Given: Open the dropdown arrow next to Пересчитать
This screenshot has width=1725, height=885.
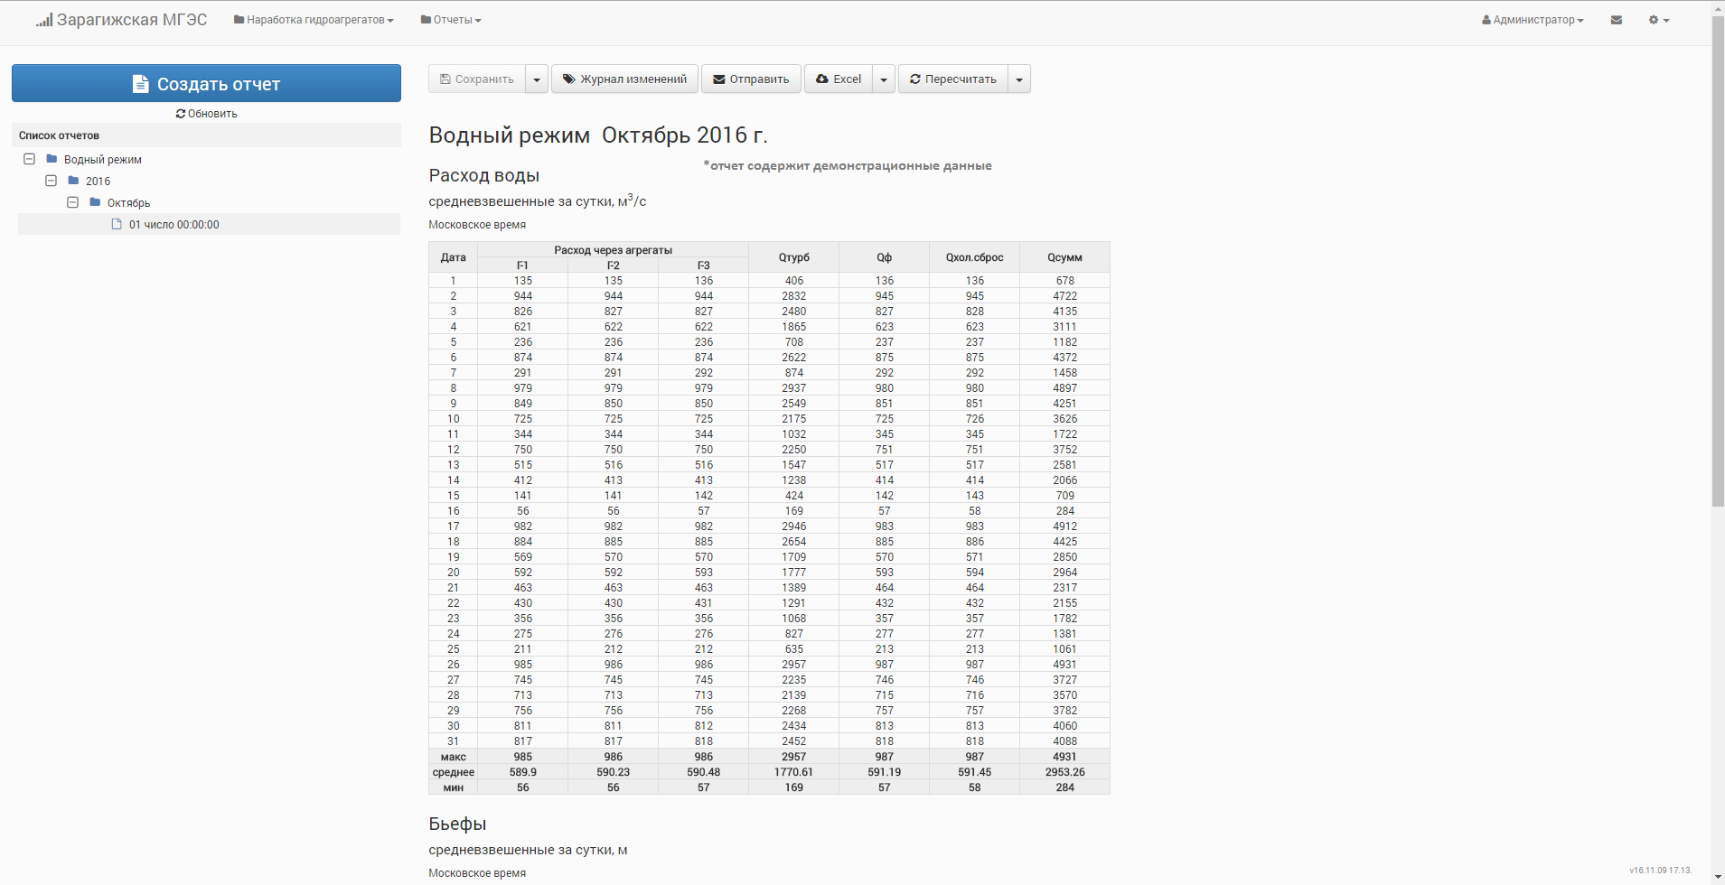Looking at the screenshot, I should (x=1019, y=79).
